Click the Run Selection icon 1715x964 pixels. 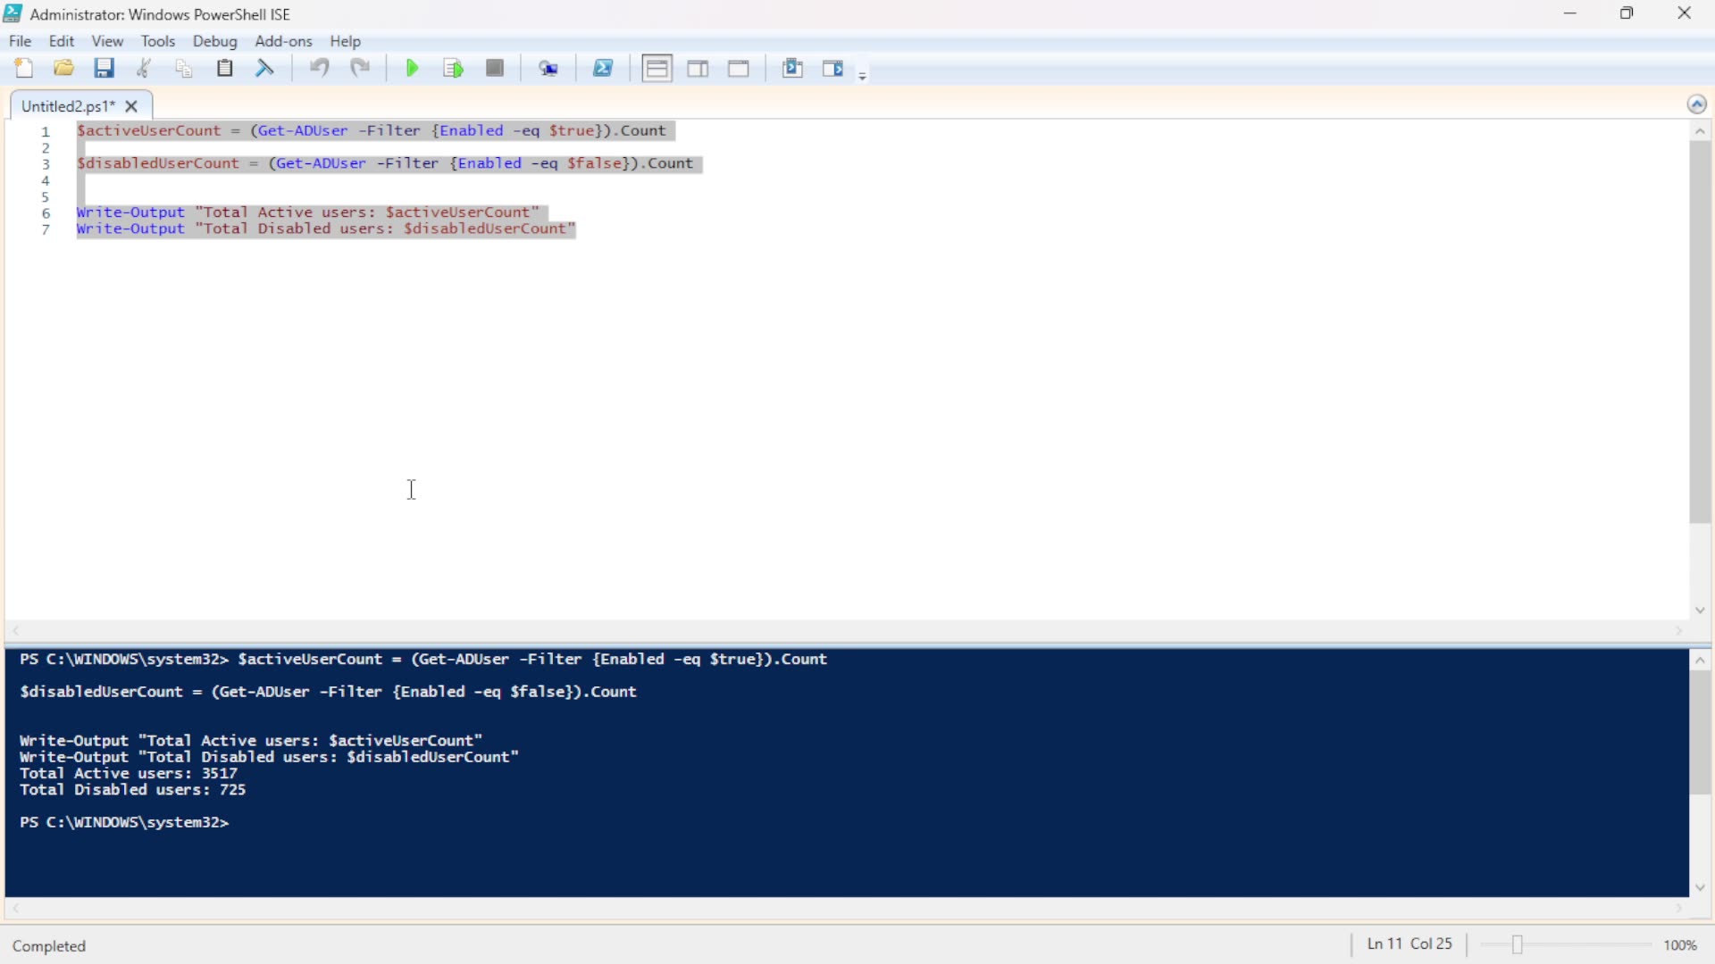454,69
